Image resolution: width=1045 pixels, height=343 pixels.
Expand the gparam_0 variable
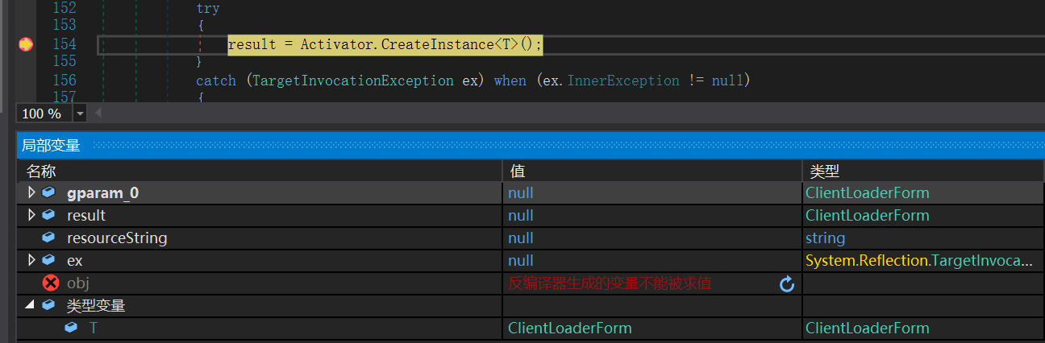click(31, 193)
